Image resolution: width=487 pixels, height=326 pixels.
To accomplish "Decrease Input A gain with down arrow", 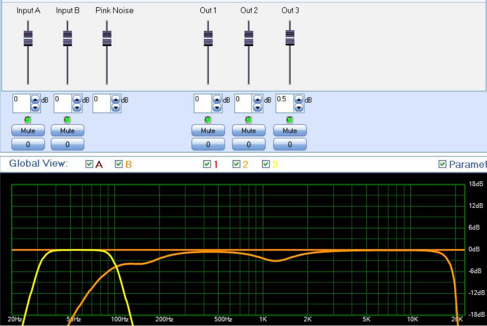I will [x=35, y=108].
